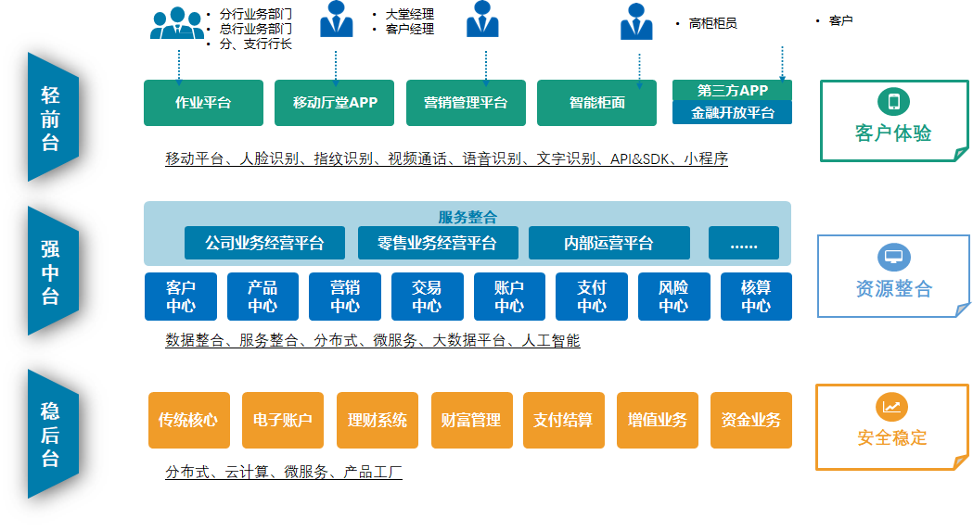
Task: Click the underlined 分布式、云计算 text line
Action: pyautogui.click(x=284, y=473)
